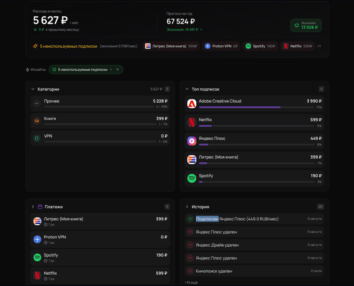Click the Spotify icon in Top subscriptions

point(192,178)
